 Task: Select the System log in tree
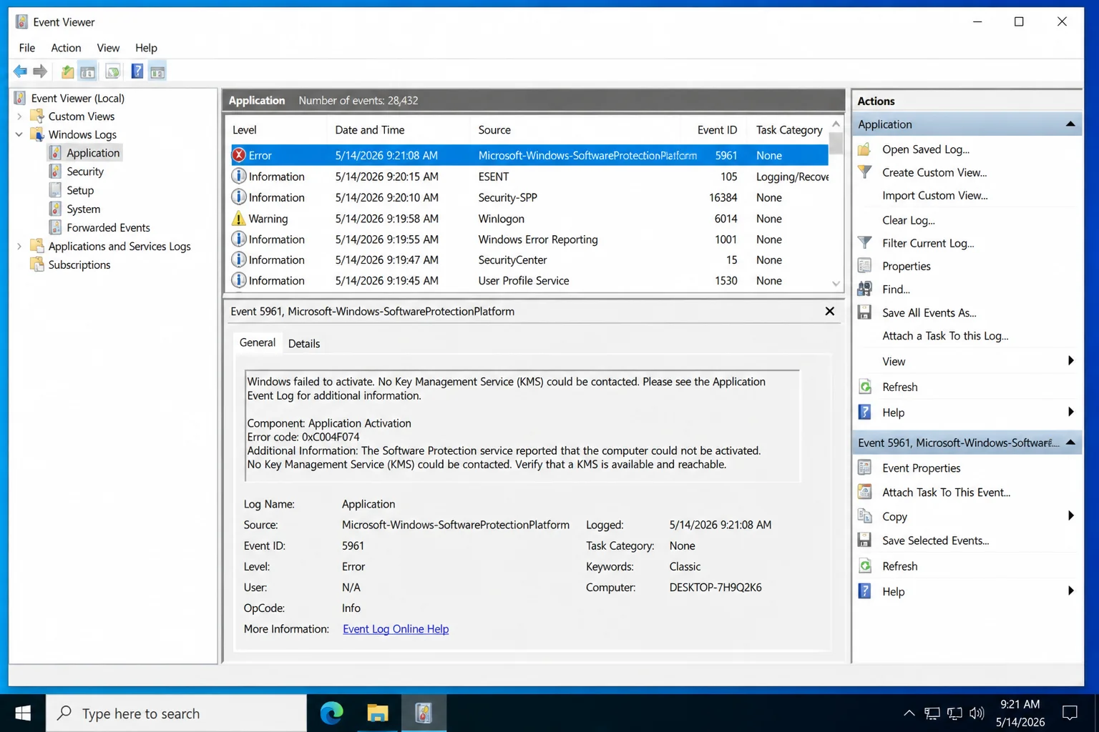83,209
